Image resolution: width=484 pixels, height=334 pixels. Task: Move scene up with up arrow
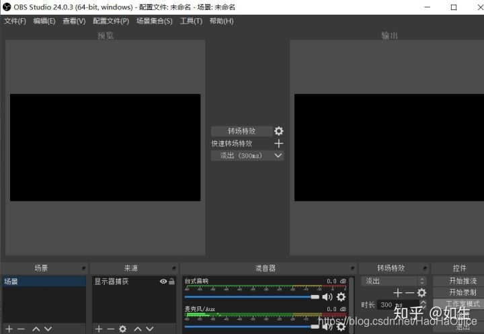[36, 329]
